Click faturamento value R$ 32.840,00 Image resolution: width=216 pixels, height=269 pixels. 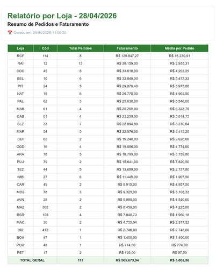127,79
